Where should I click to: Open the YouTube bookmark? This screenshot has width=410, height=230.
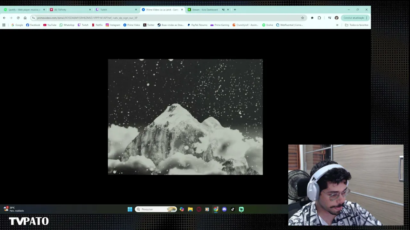[x=50, y=25]
